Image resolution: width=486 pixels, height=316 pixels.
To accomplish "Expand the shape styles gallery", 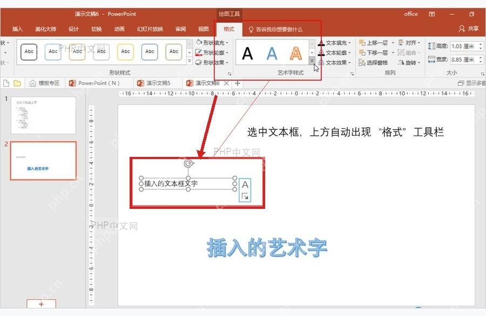I will point(190,62).
